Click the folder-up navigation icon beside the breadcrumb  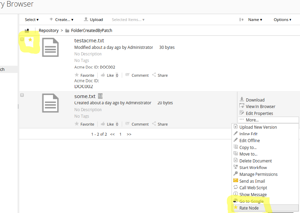tap(27, 30)
